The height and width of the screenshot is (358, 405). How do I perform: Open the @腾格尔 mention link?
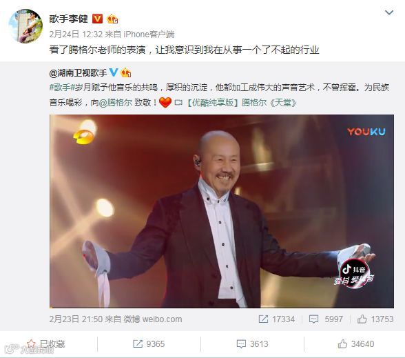[x=116, y=103]
